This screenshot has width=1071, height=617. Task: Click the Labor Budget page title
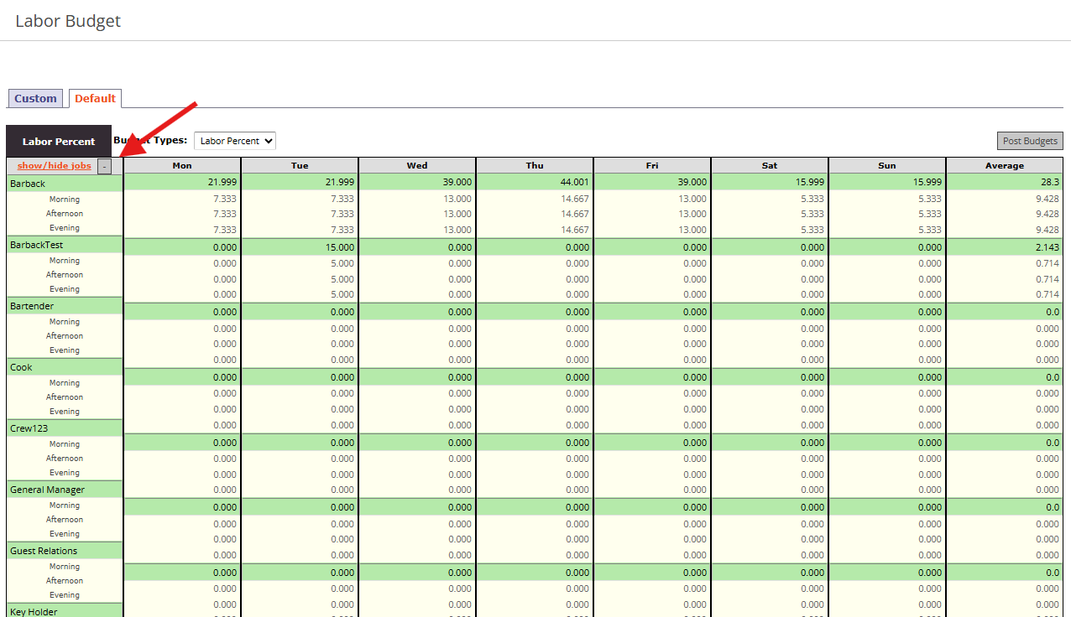(68, 21)
